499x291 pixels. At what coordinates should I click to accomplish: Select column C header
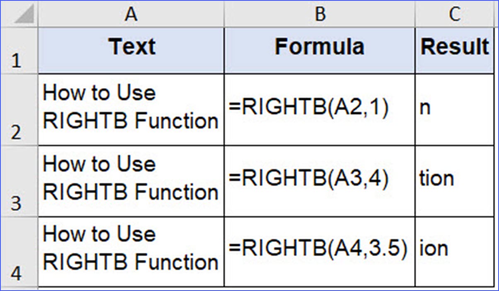[455, 15]
